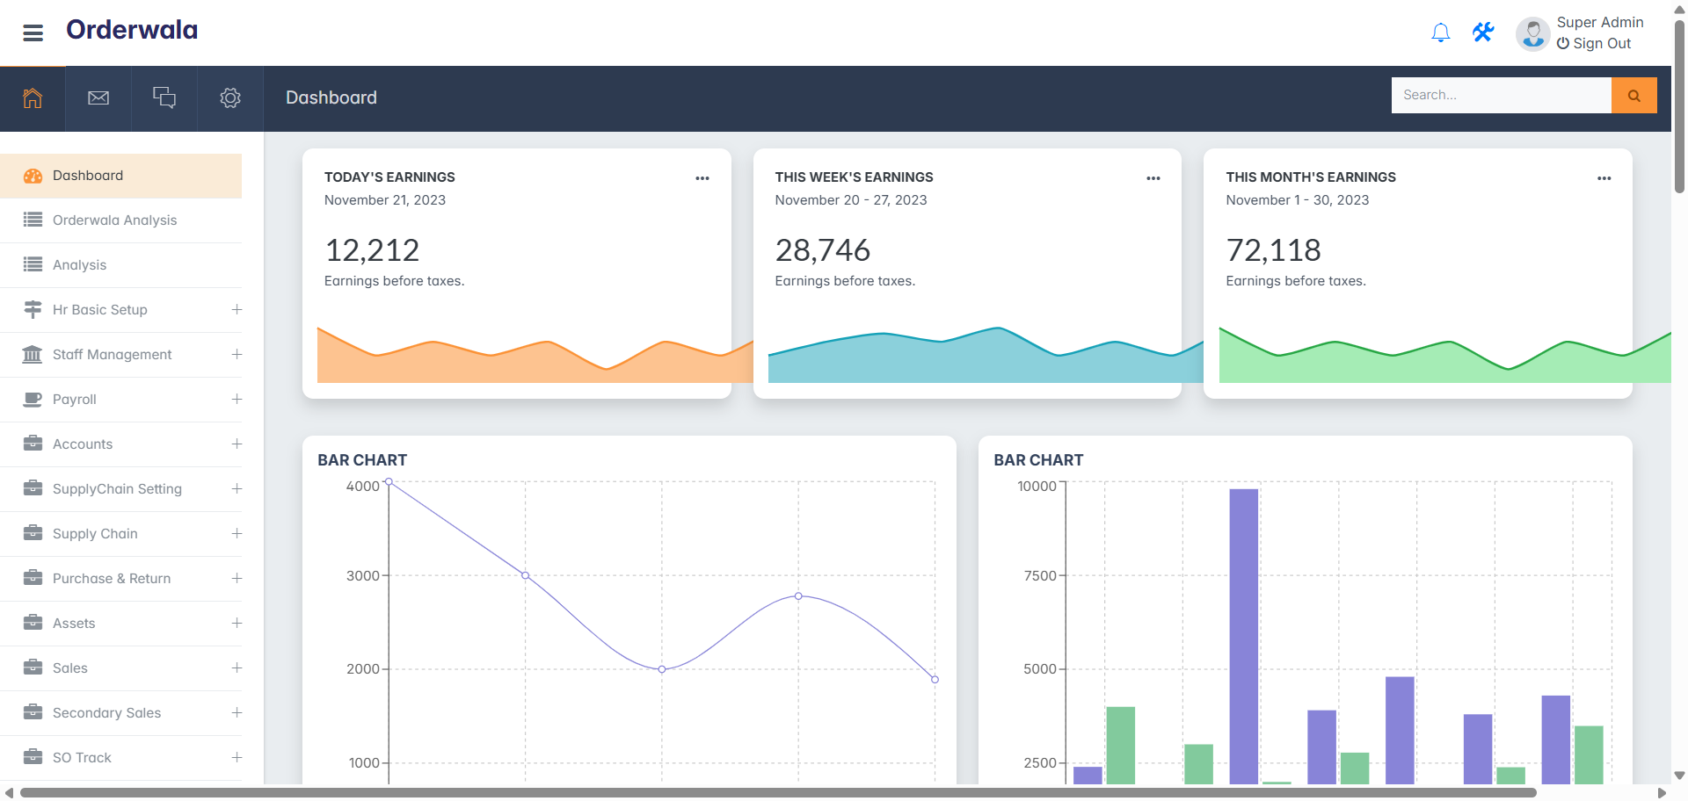Image resolution: width=1688 pixels, height=801 pixels.
Task: Focus the Search input field
Action: click(x=1501, y=95)
